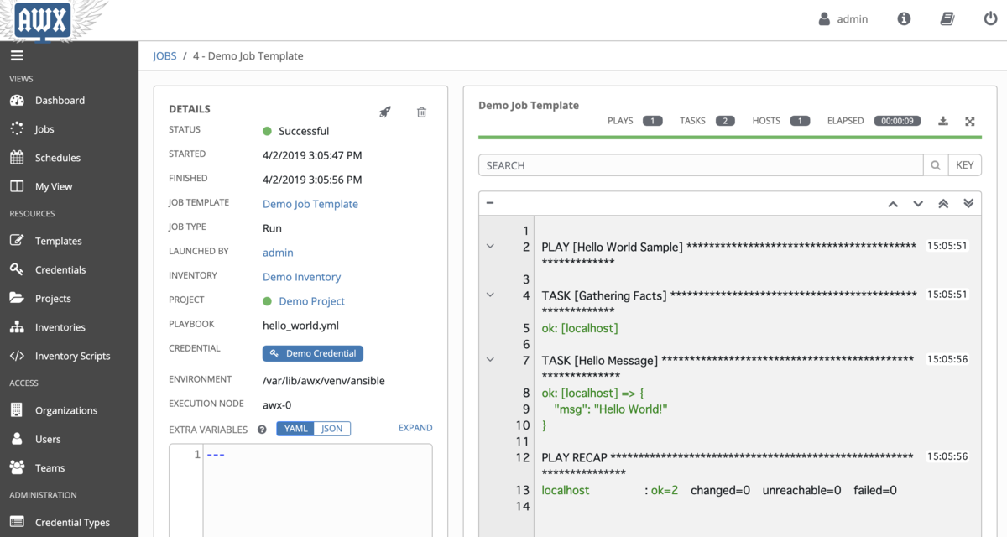Open the Demo Project link
Viewport: 1007px width, 537px height.
tap(311, 301)
